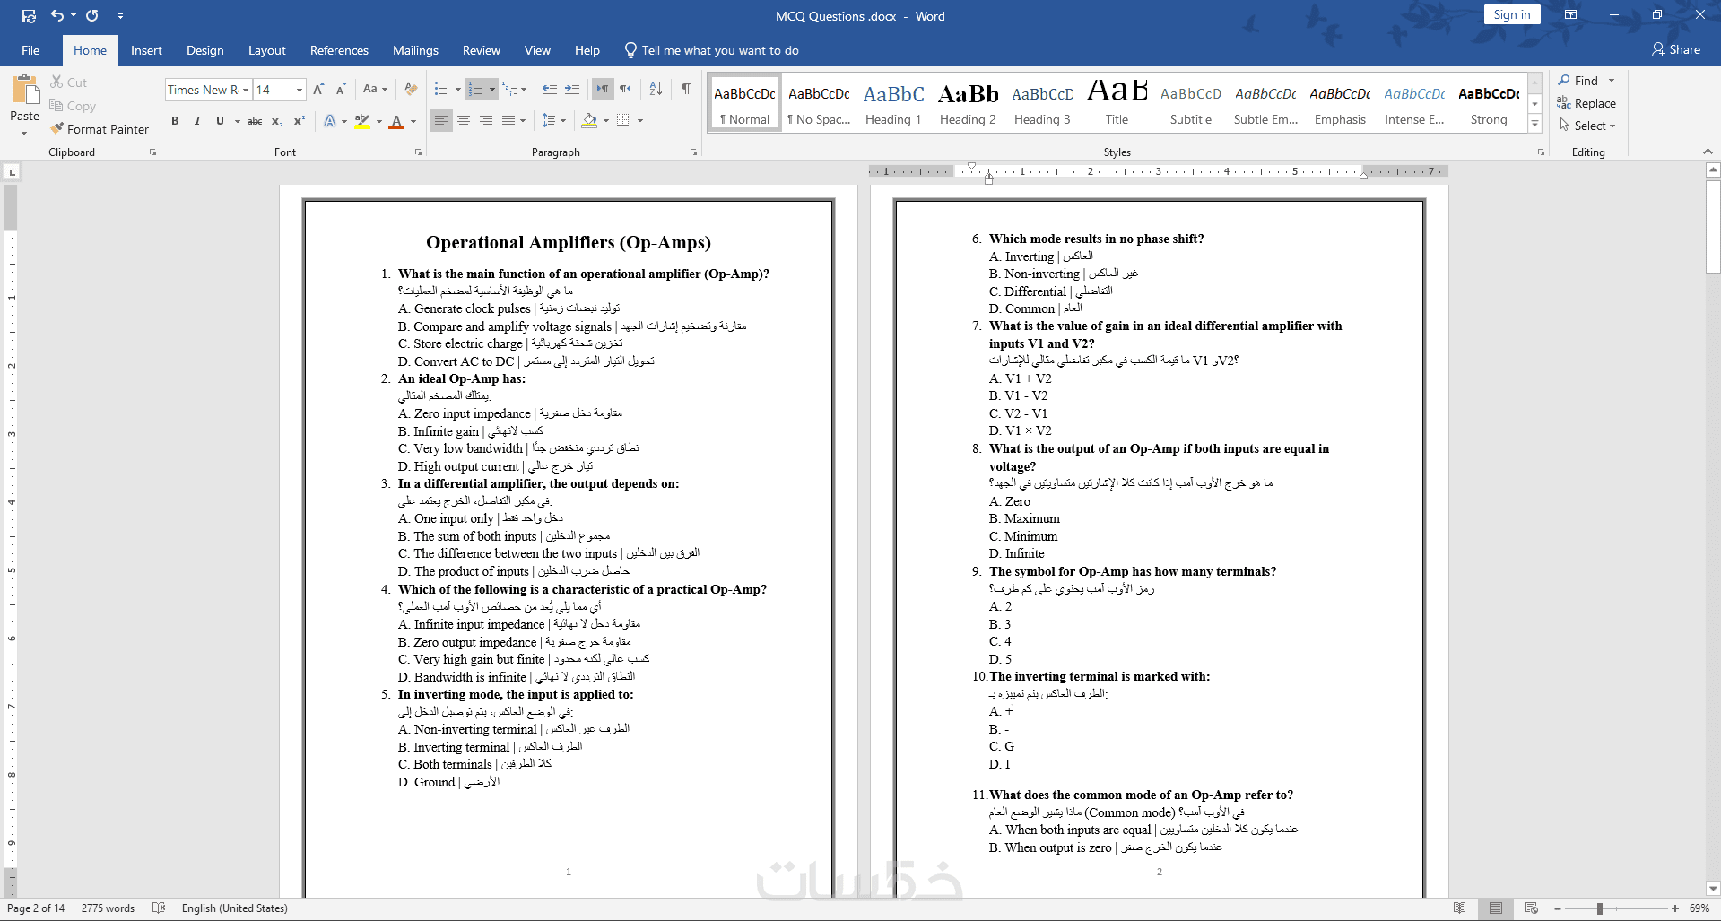Open the Review tab

tap(482, 50)
